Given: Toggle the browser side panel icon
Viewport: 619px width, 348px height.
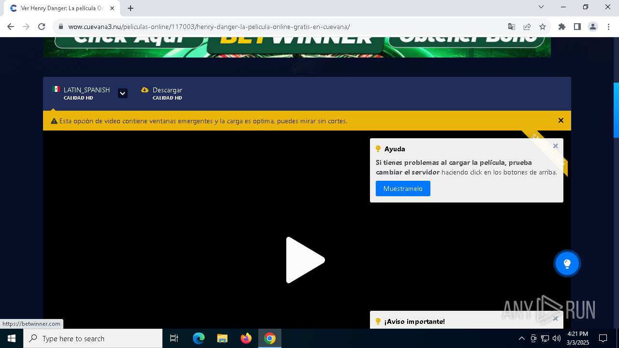Looking at the screenshot, I should pos(577,27).
